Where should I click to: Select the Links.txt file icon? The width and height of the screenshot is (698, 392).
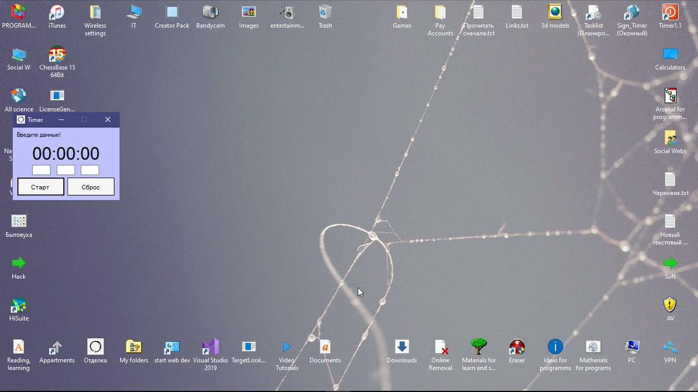[x=516, y=12]
